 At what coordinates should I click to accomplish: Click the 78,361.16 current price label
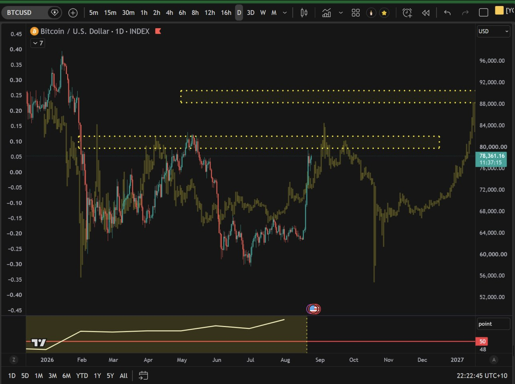(x=491, y=159)
